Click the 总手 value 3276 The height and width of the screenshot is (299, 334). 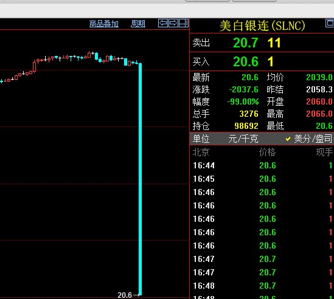coord(249,114)
